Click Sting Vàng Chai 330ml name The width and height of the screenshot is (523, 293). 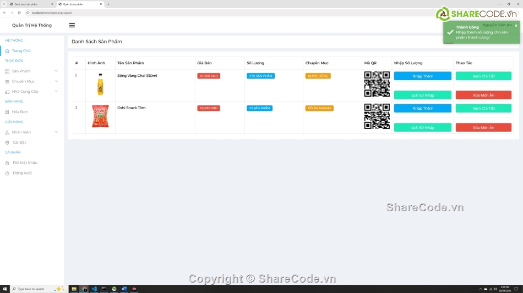click(x=137, y=76)
